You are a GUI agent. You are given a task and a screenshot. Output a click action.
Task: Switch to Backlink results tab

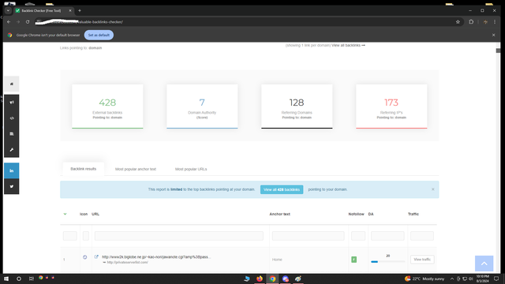(x=84, y=169)
